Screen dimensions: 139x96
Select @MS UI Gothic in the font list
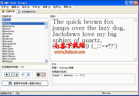(23, 59)
